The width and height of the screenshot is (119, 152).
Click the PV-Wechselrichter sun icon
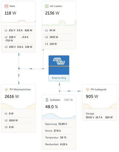(x=6, y=90)
